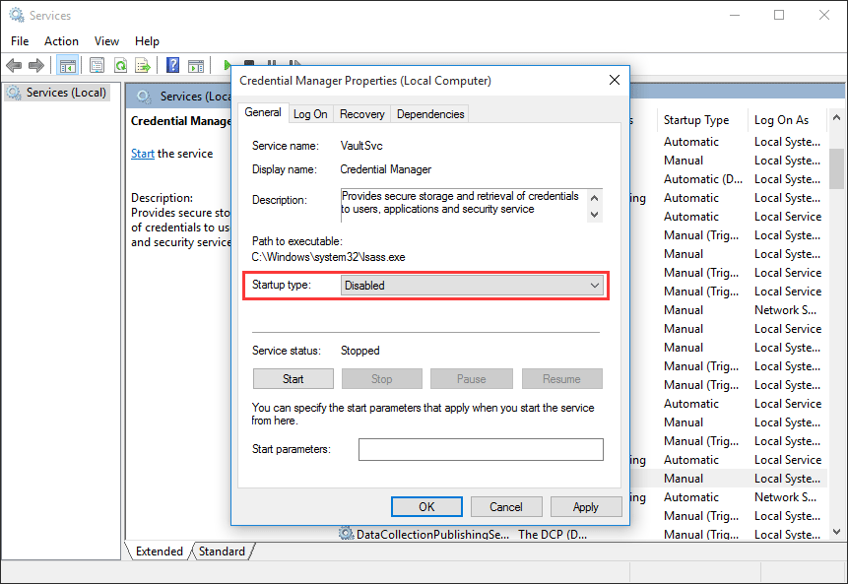Click the Forward arrow in the toolbar
Image resolution: width=848 pixels, height=584 pixels.
(36, 66)
